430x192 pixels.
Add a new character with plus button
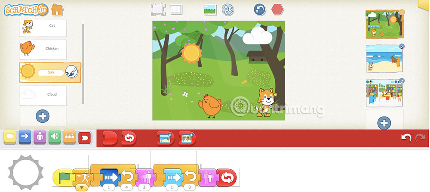point(43,116)
